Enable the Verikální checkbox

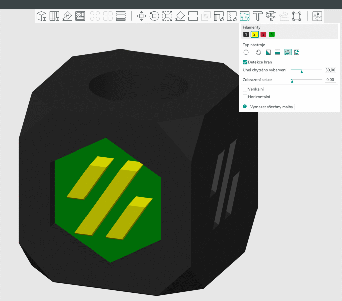(245, 89)
